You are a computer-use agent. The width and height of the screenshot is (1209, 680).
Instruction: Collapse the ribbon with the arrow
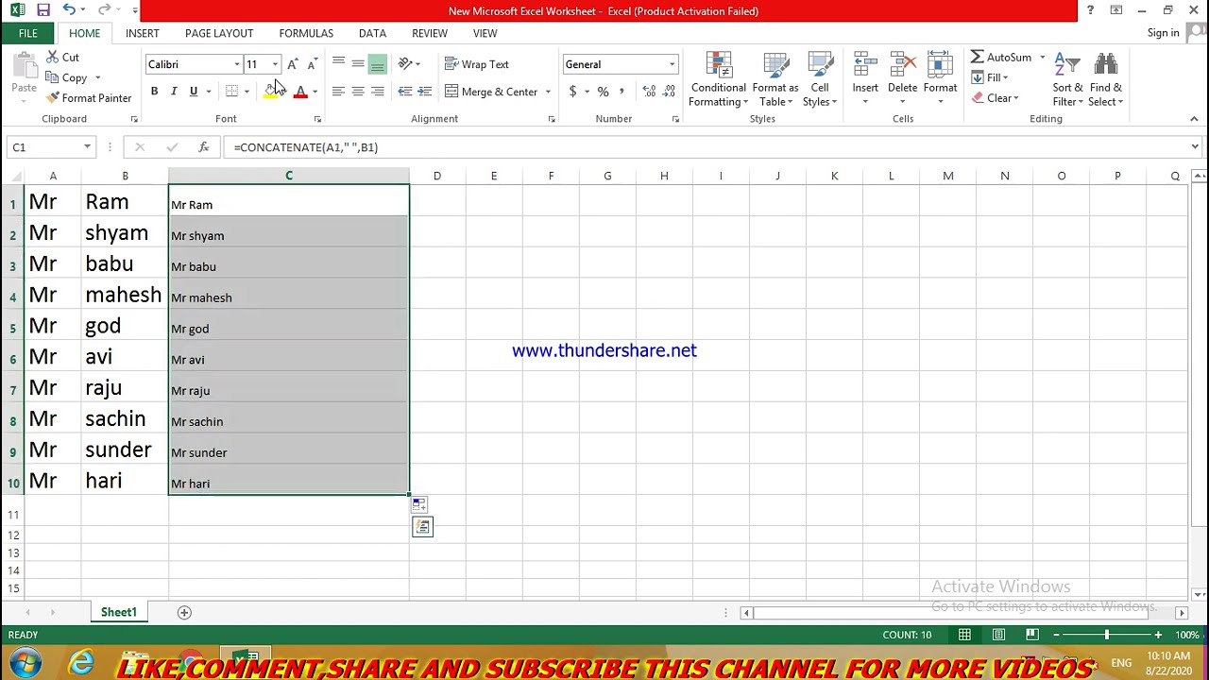pos(1194,119)
